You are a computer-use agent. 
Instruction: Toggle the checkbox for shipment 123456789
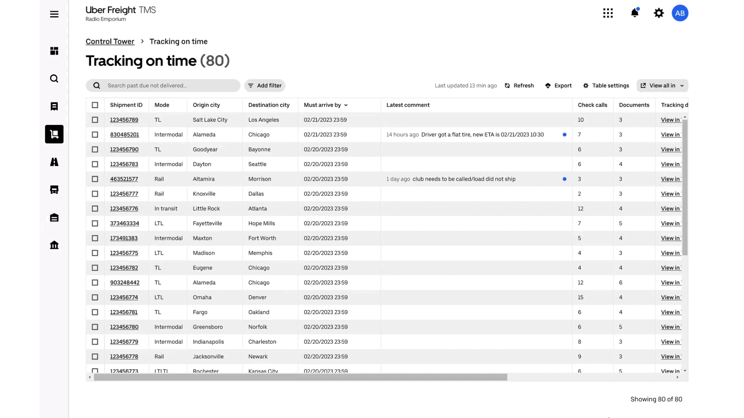[x=95, y=120]
